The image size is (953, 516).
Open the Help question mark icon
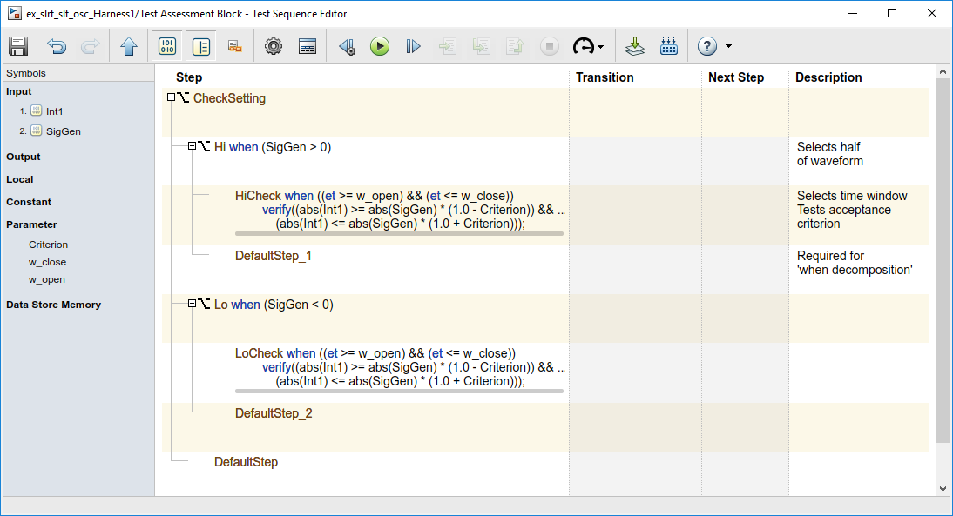tap(706, 47)
